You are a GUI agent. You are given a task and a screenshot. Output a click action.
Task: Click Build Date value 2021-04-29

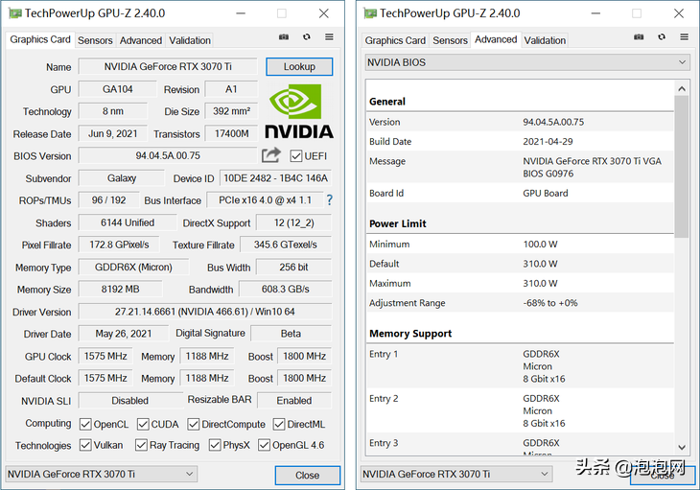point(548,142)
